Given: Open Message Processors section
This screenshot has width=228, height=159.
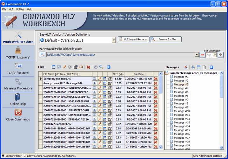Looking at the screenshot, I should point(18,84).
